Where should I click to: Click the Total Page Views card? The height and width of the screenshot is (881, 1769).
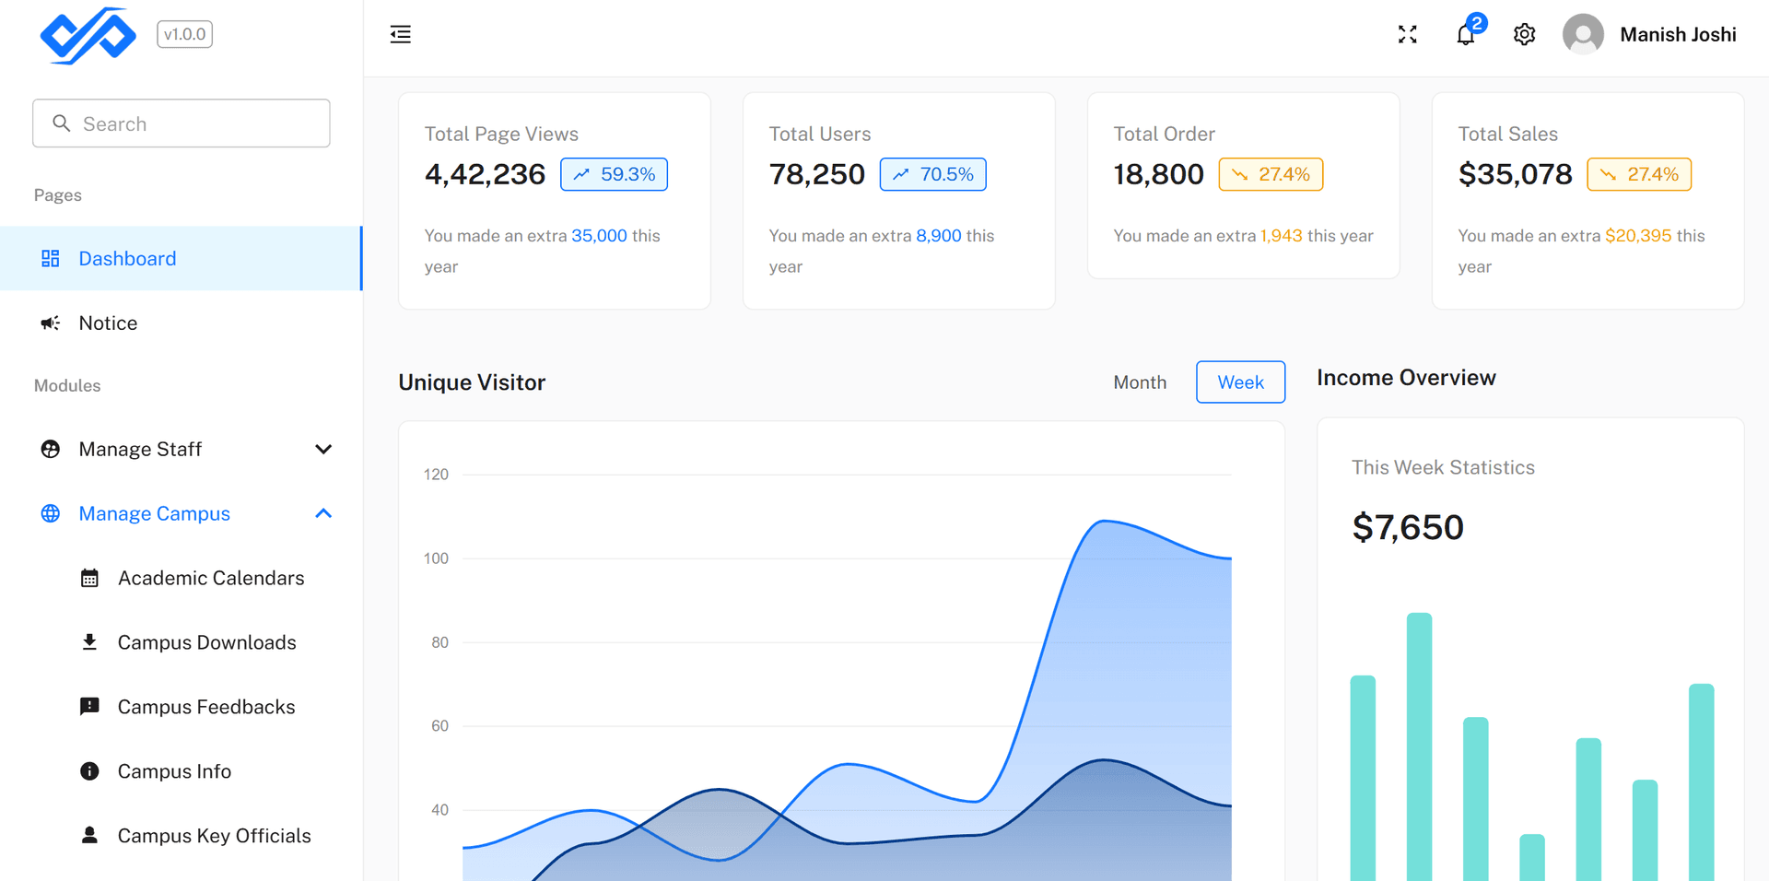coord(555,200)
